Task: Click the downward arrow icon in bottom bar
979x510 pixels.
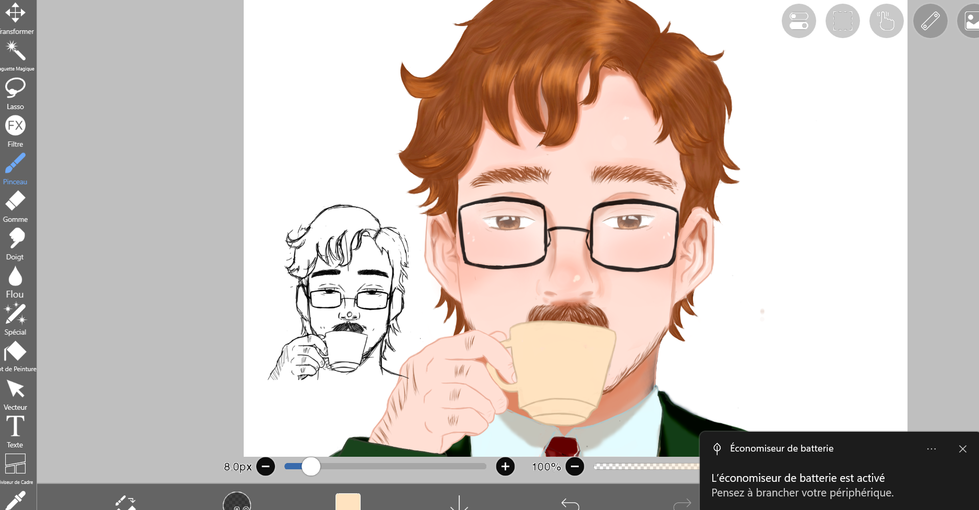Action: (x=459, y=503)
